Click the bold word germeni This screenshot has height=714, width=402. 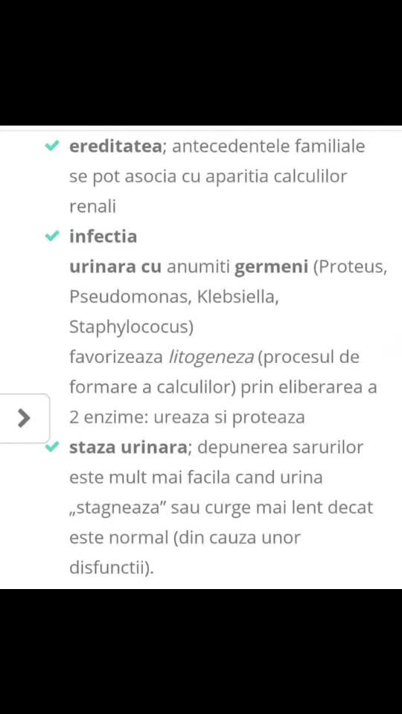point(271,267)
